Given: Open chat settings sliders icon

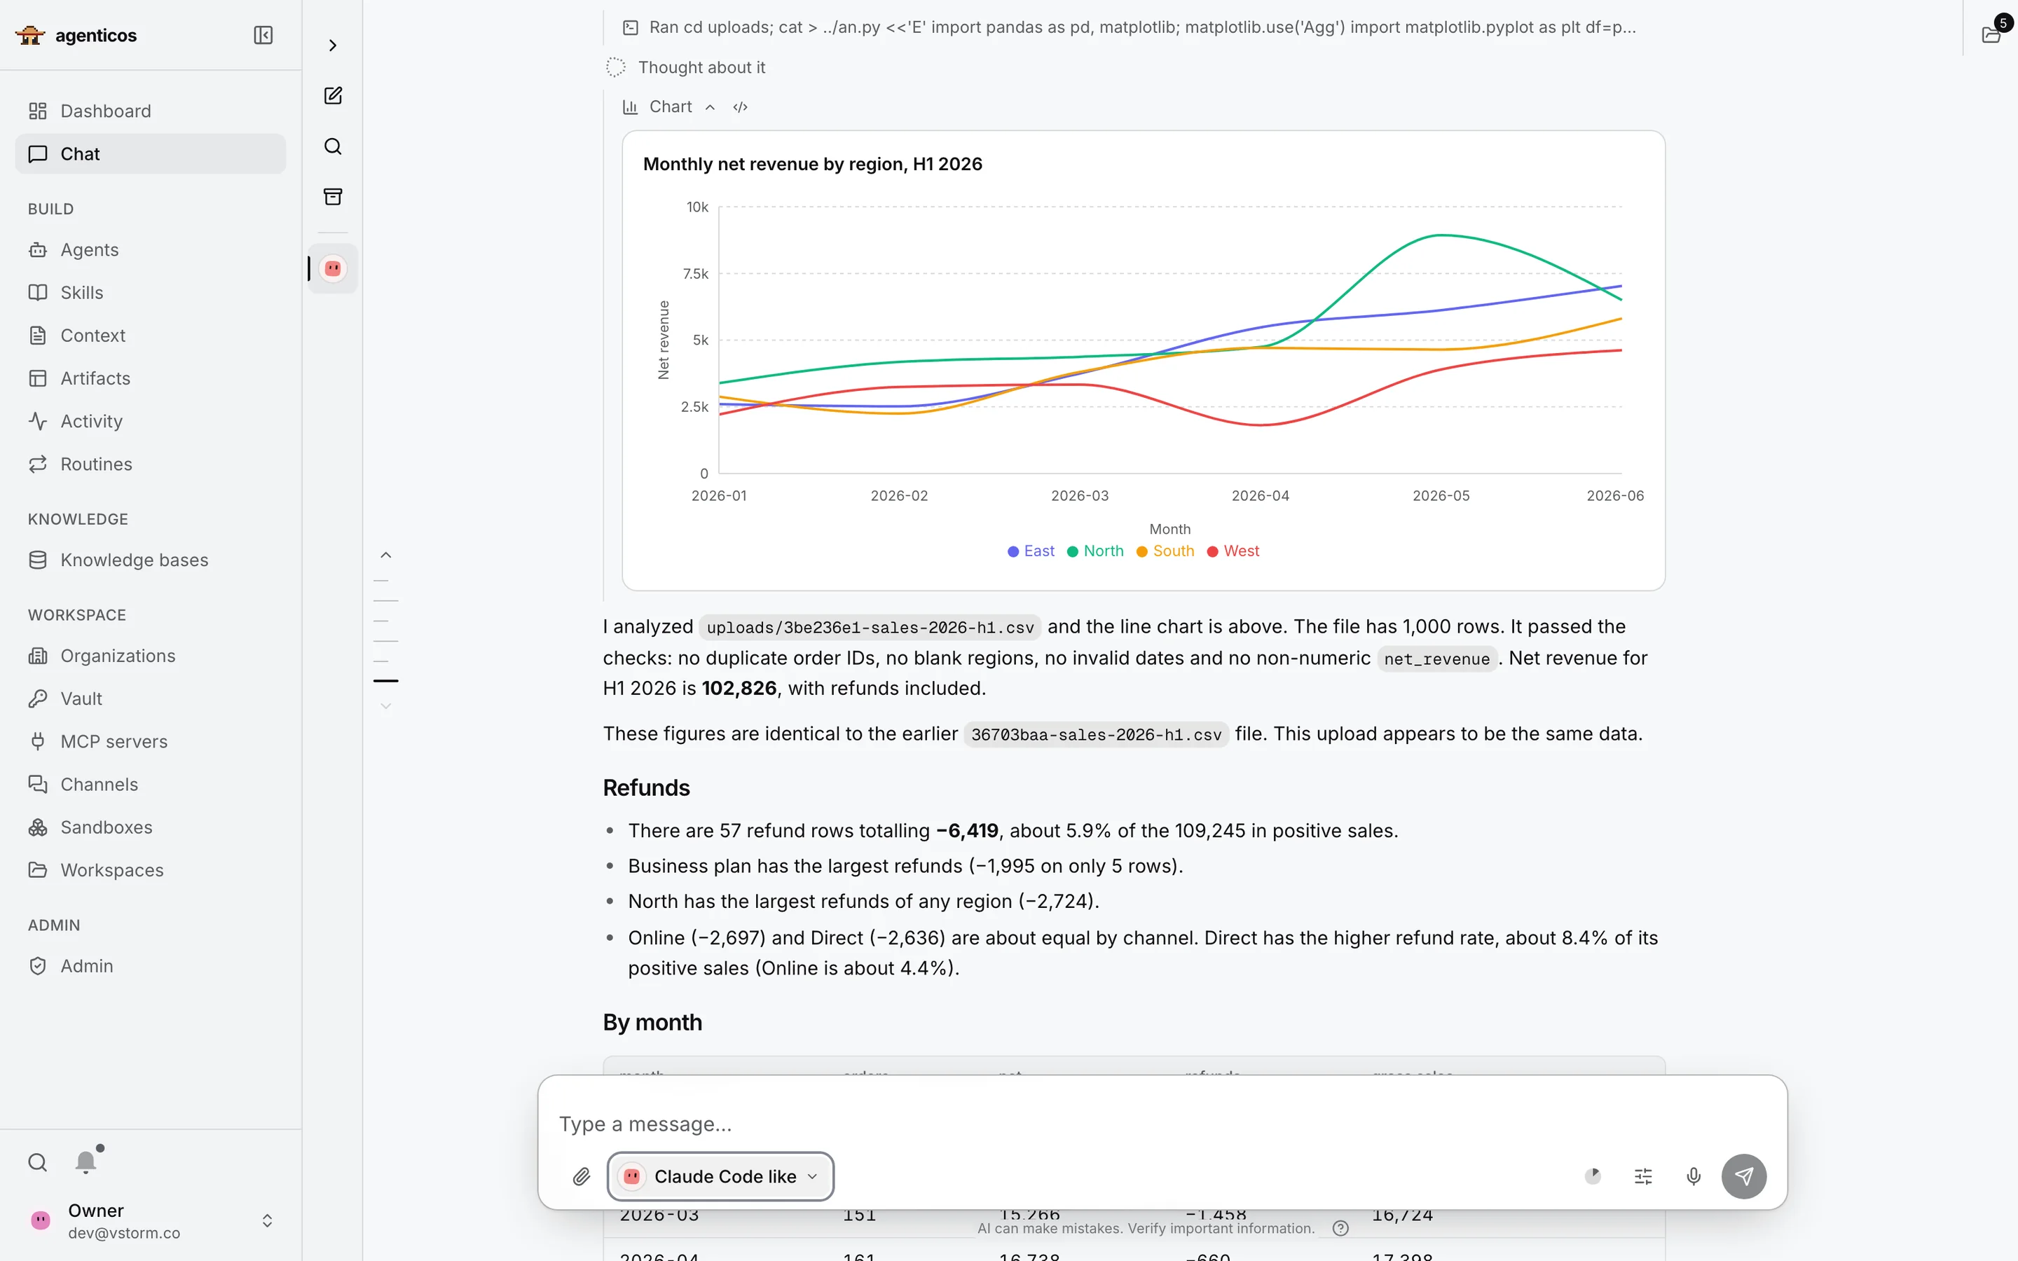Looking at the screenshot, I should click(x=1642, y=1176).
